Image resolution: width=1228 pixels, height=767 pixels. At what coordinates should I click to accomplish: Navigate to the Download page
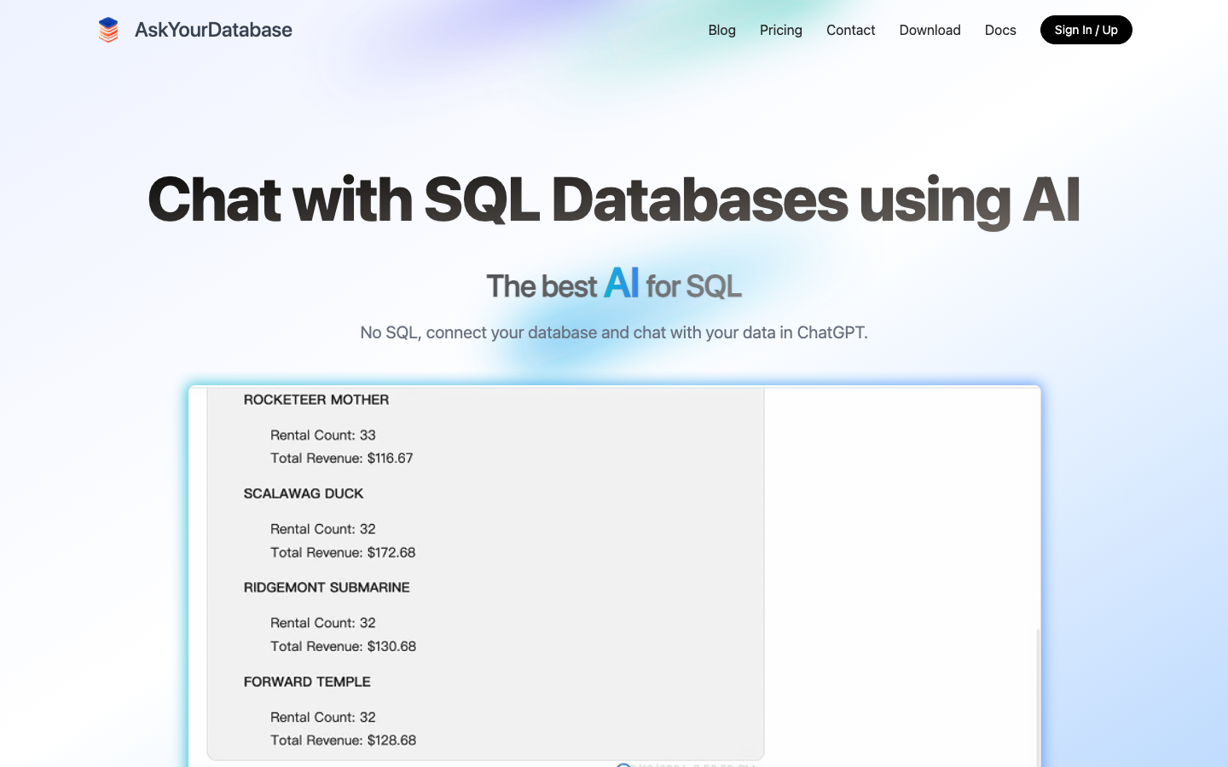(x=930, y=30)
